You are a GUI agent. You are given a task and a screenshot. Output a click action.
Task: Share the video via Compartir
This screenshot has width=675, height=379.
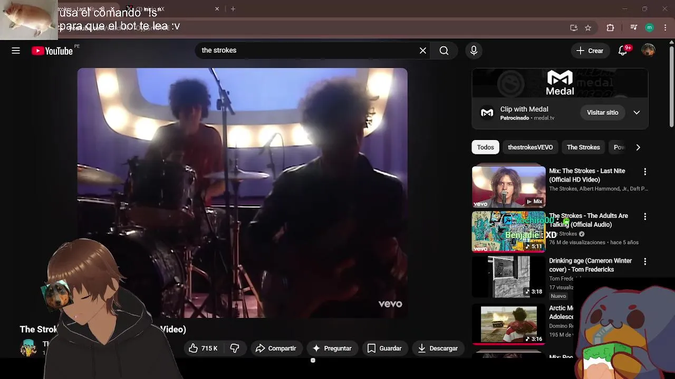tap(275, 348)
